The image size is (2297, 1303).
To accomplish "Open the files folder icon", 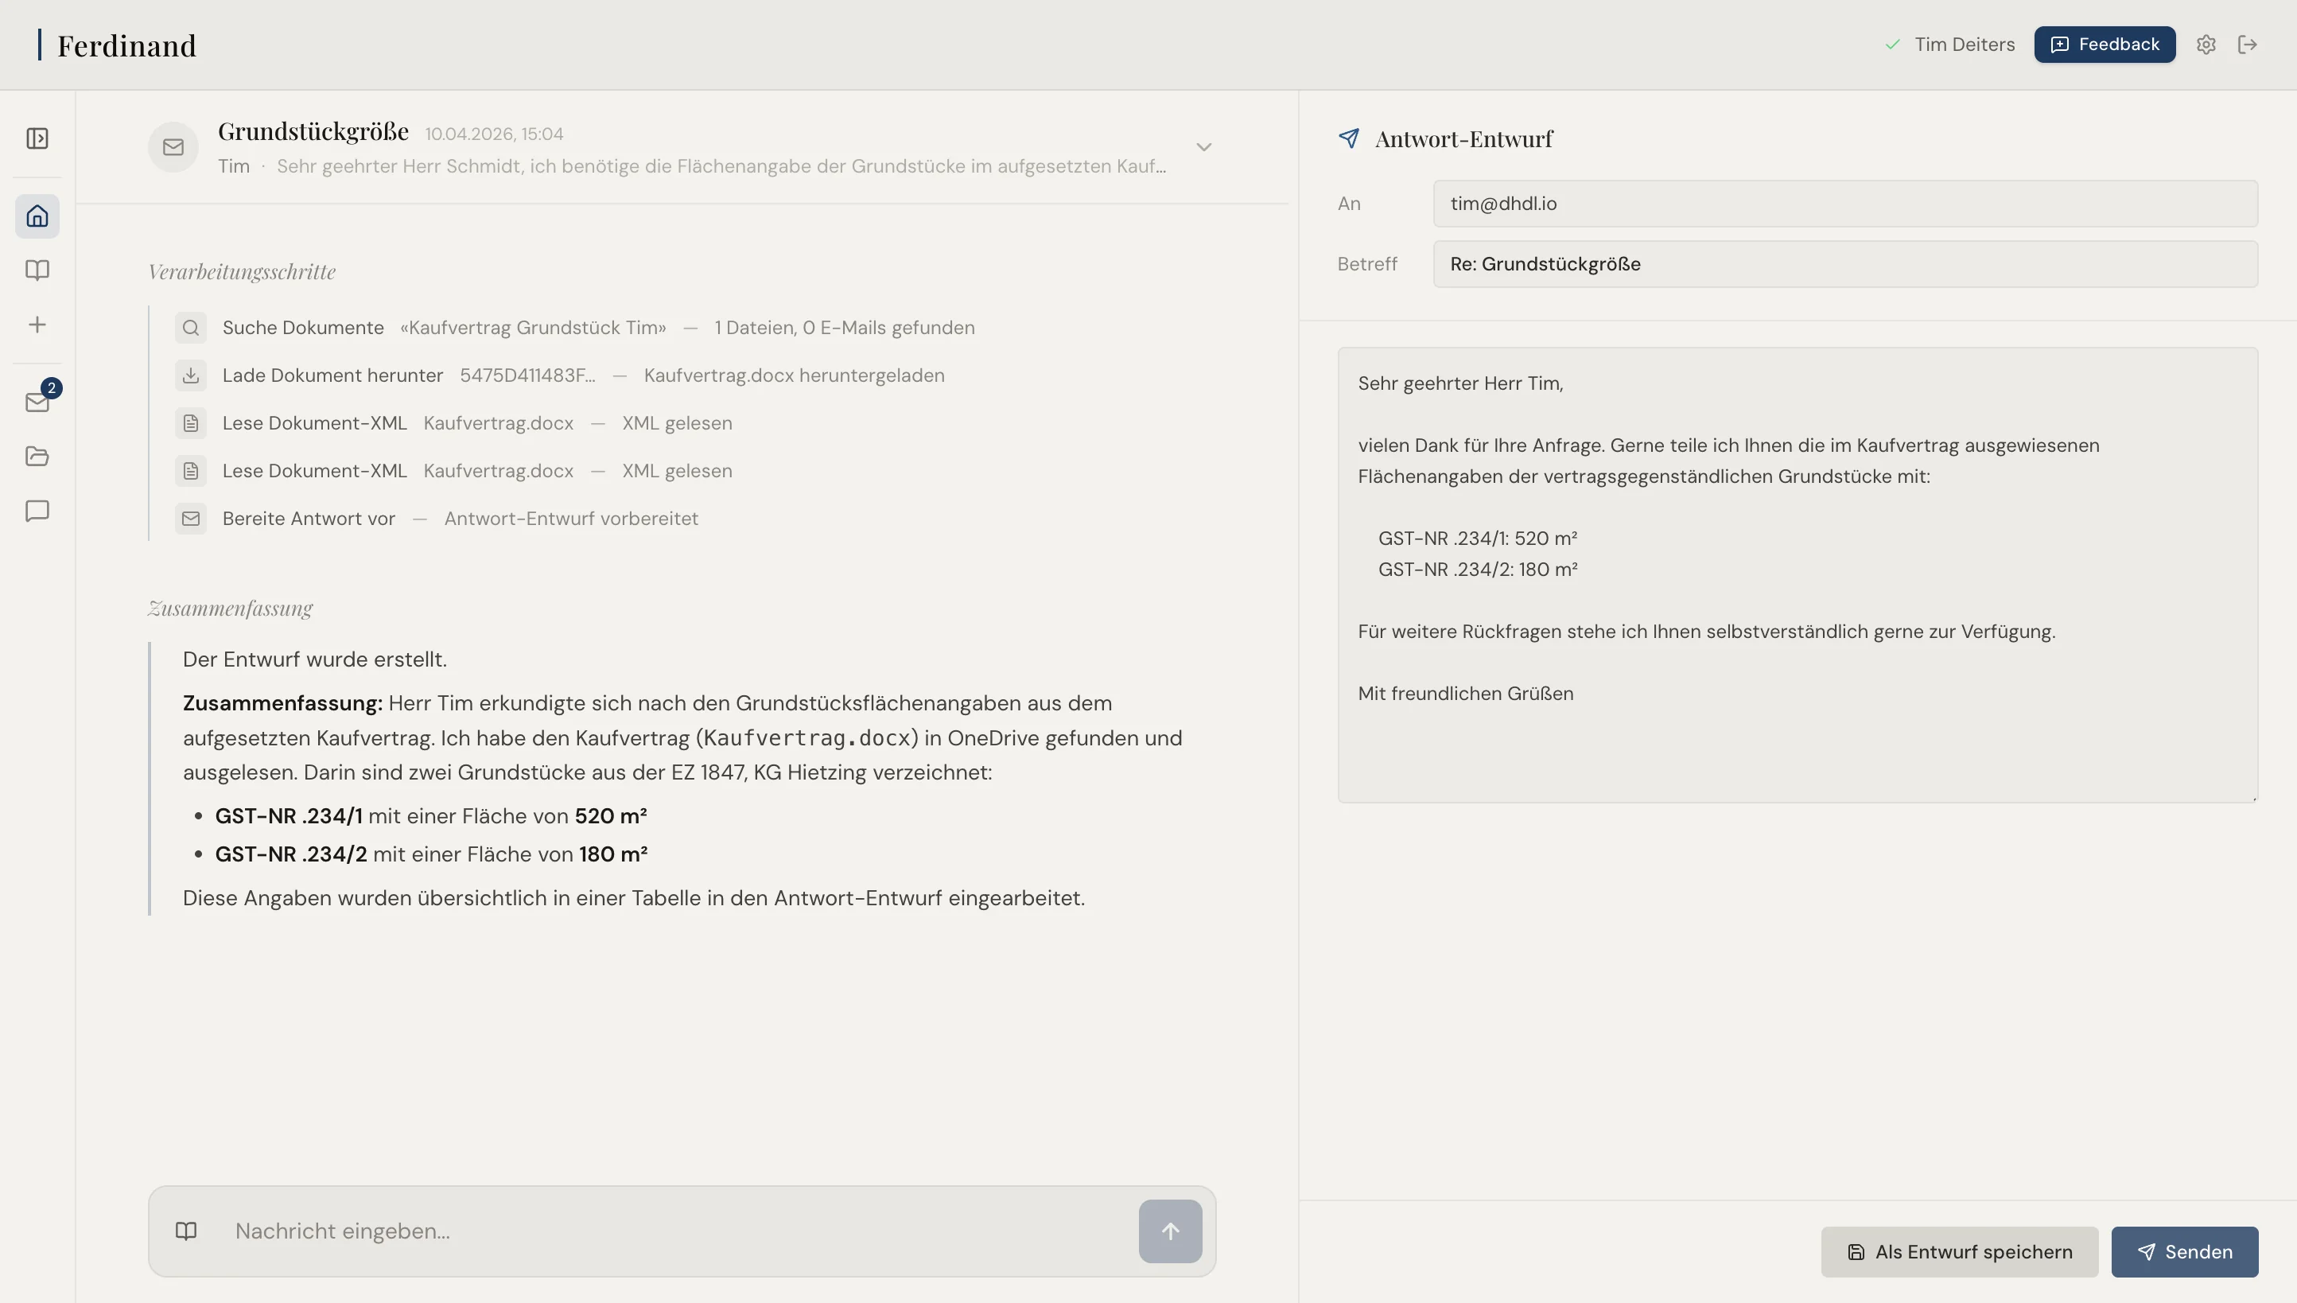I will 37,457.
